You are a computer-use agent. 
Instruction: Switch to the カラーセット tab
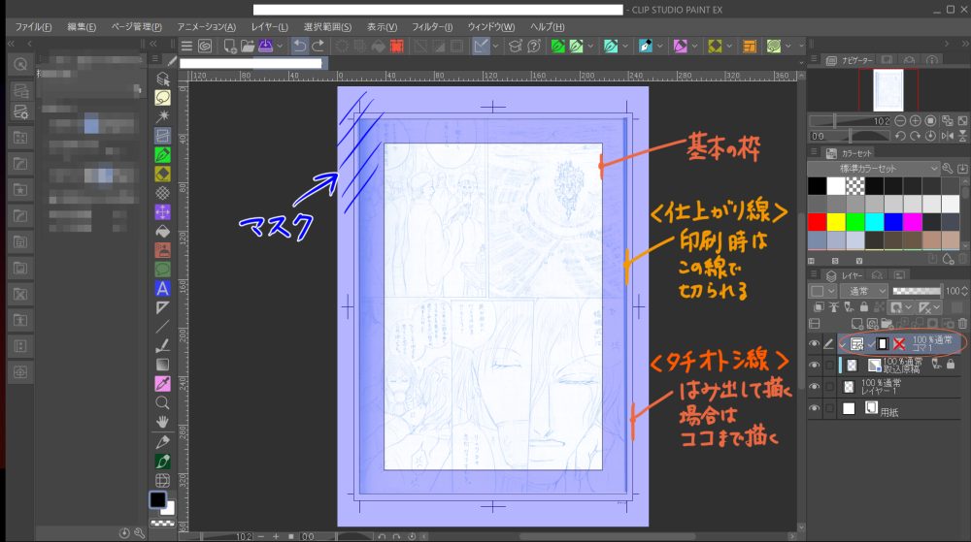850,152
